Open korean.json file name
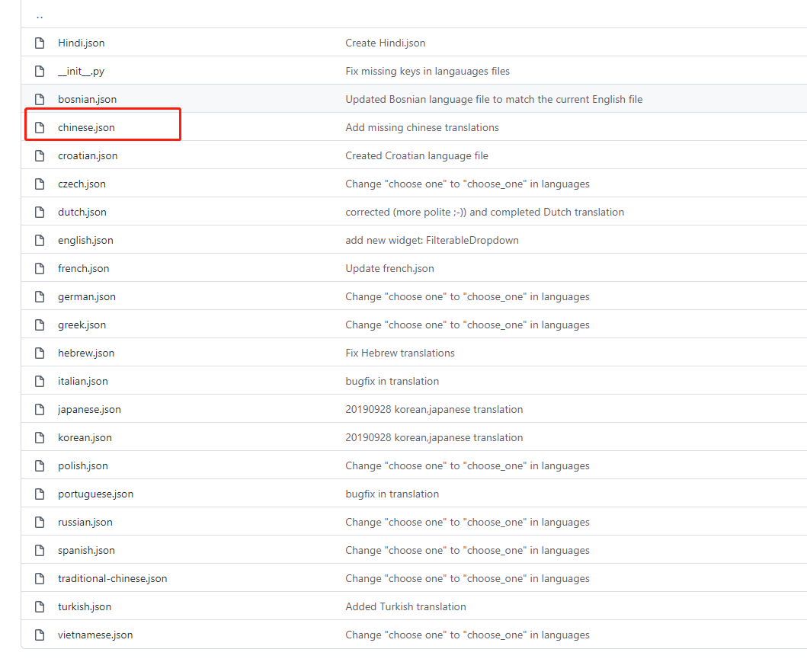This screenshot has height=662, width=807. pos(85,438)
